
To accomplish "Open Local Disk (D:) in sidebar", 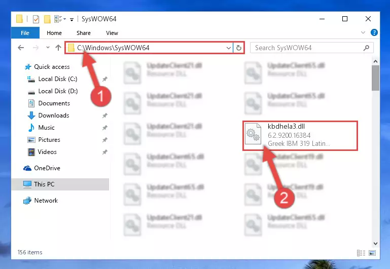I will 58,91.
